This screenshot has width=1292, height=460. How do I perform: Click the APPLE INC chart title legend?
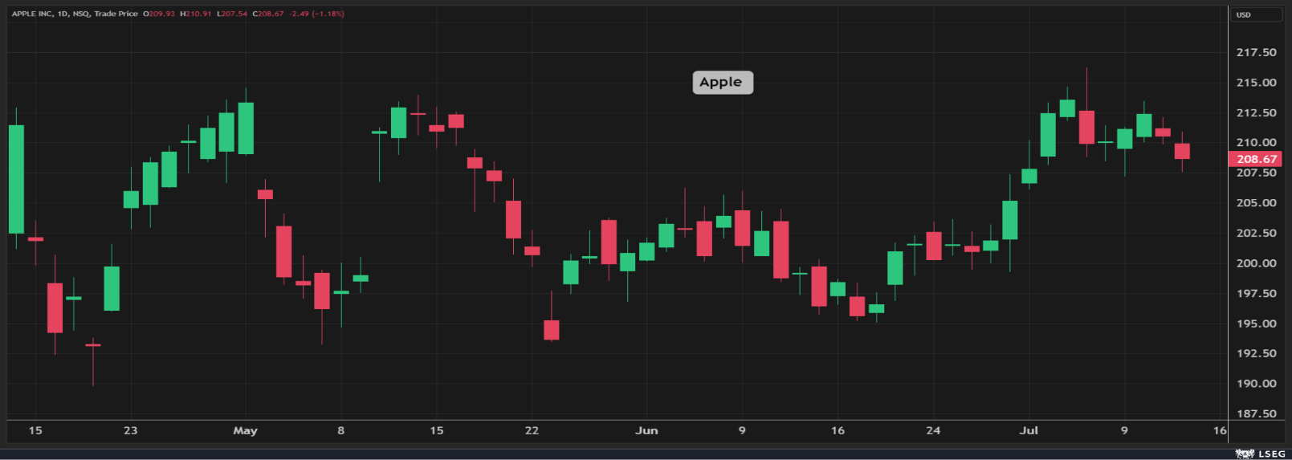point(74,14)
